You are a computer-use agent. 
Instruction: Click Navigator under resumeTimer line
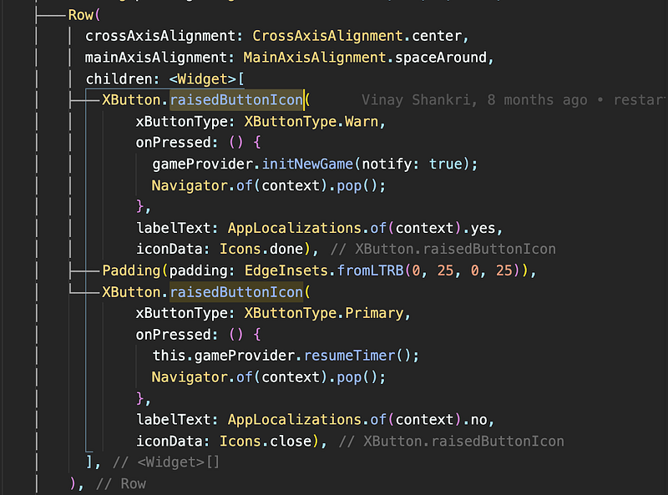pyautogui.click(x=190, y=377)
